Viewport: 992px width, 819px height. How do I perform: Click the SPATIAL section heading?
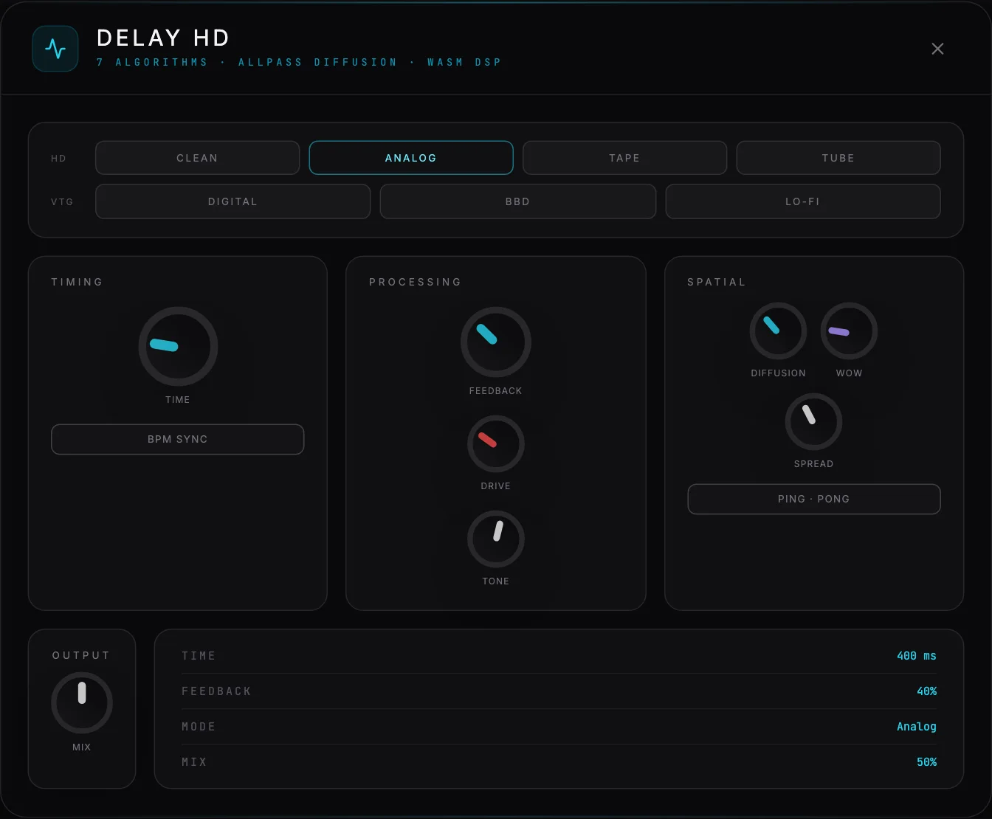[716, 282]
